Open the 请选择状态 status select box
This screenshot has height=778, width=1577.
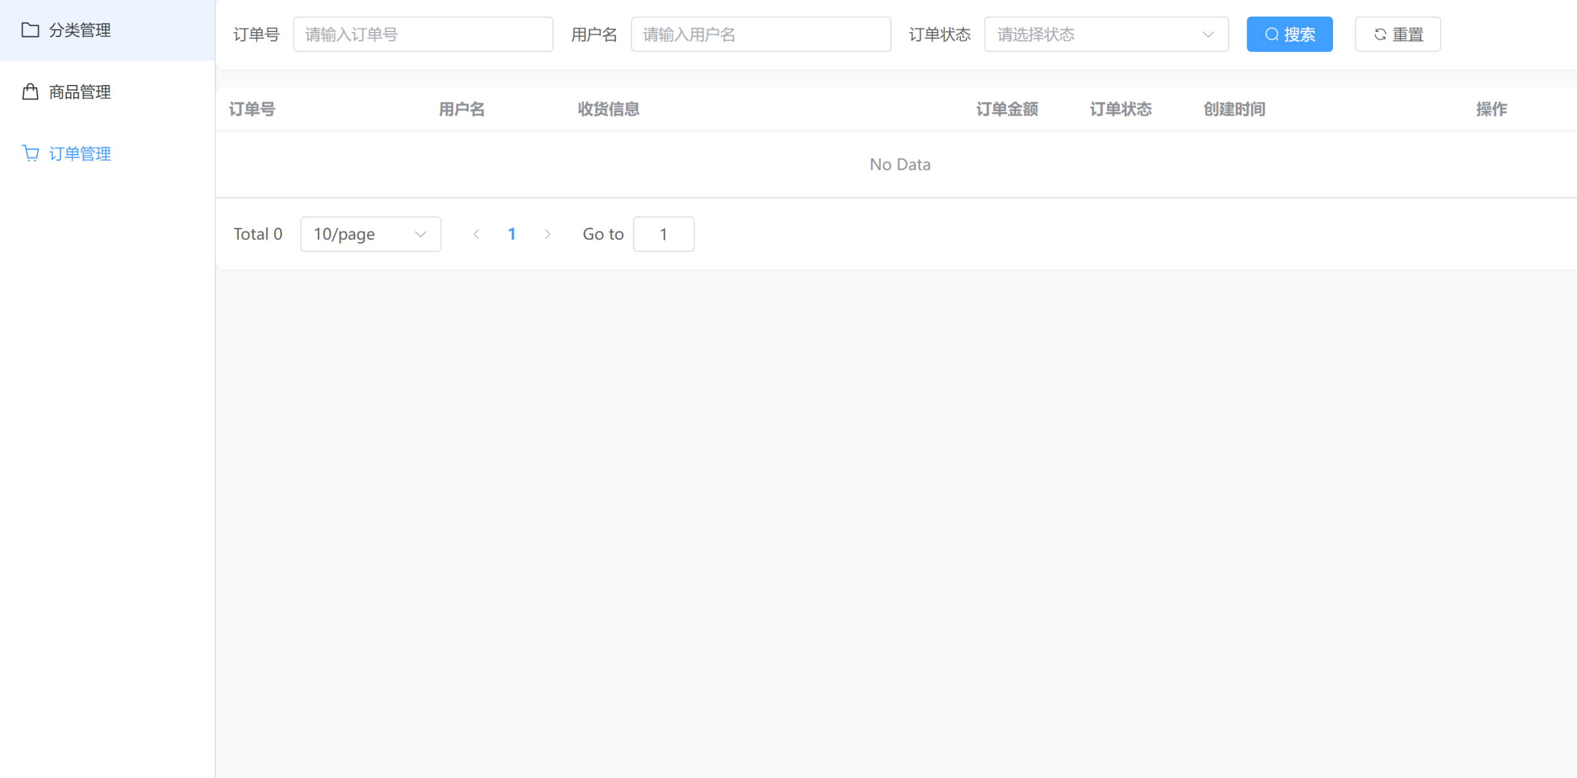tap(1097, 34)
